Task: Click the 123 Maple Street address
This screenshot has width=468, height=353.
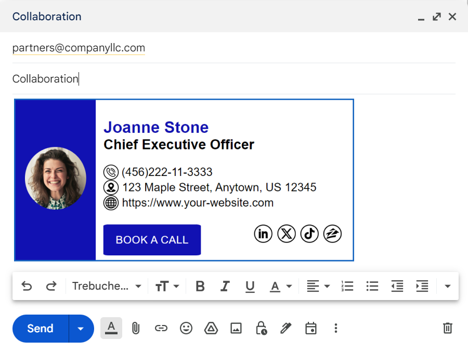Action: coord(219,188)
